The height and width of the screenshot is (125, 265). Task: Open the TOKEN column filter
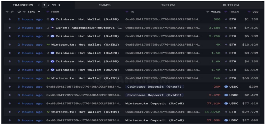pos(226,12)
